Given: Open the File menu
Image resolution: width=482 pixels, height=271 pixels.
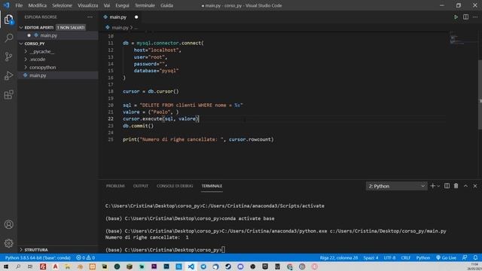Looking at the screenshot, I should pos(19,5).
